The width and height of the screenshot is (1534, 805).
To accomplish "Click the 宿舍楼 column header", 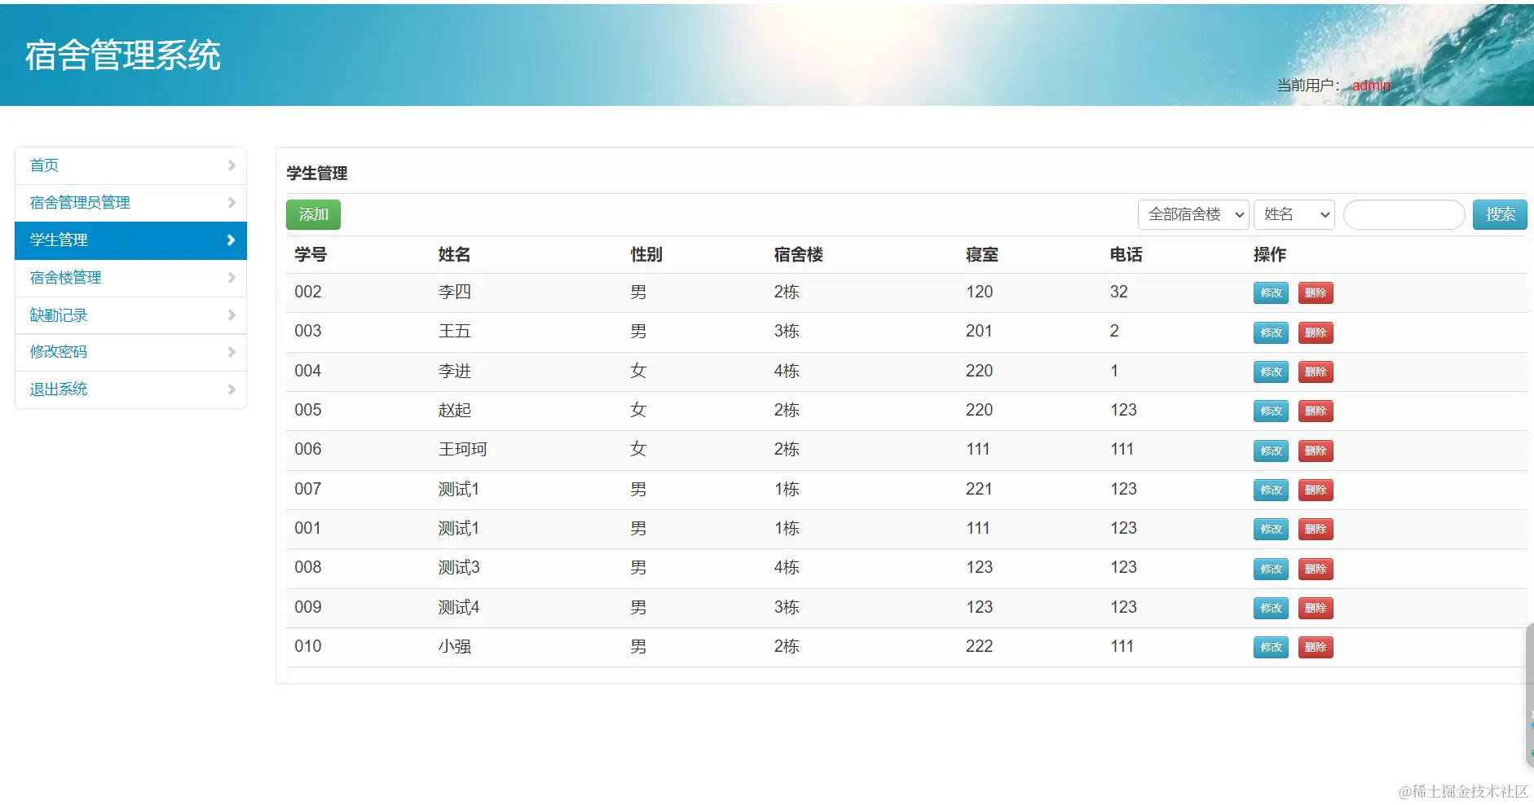I will (x=798, y=254).
